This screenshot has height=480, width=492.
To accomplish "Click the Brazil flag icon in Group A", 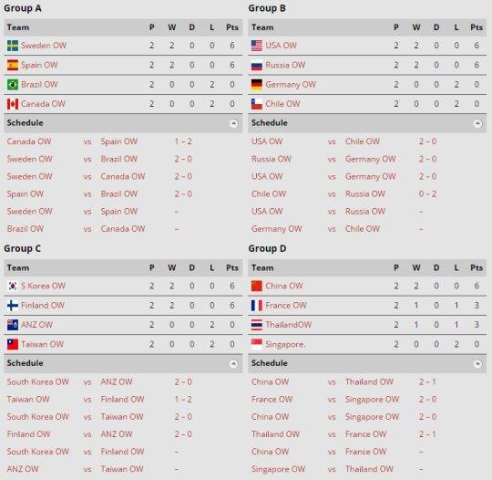I will 13,85.
